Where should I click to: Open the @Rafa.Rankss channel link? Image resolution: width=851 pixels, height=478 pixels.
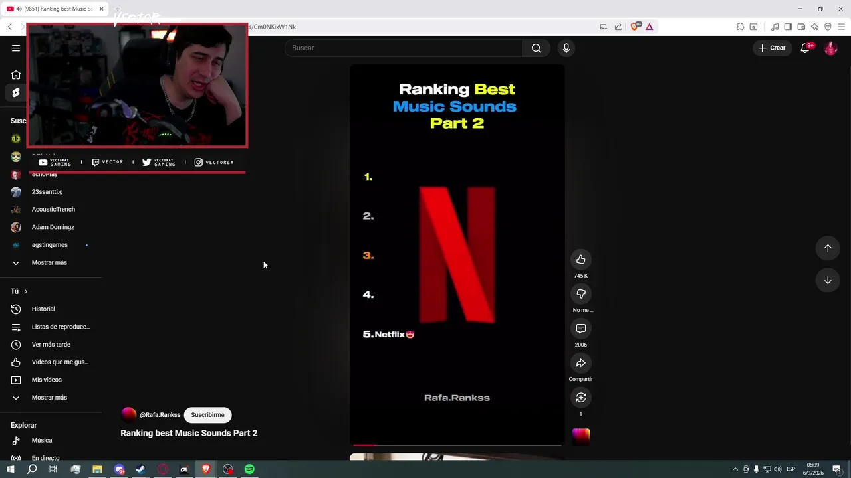pyautogui.click(x=160, y=414)
